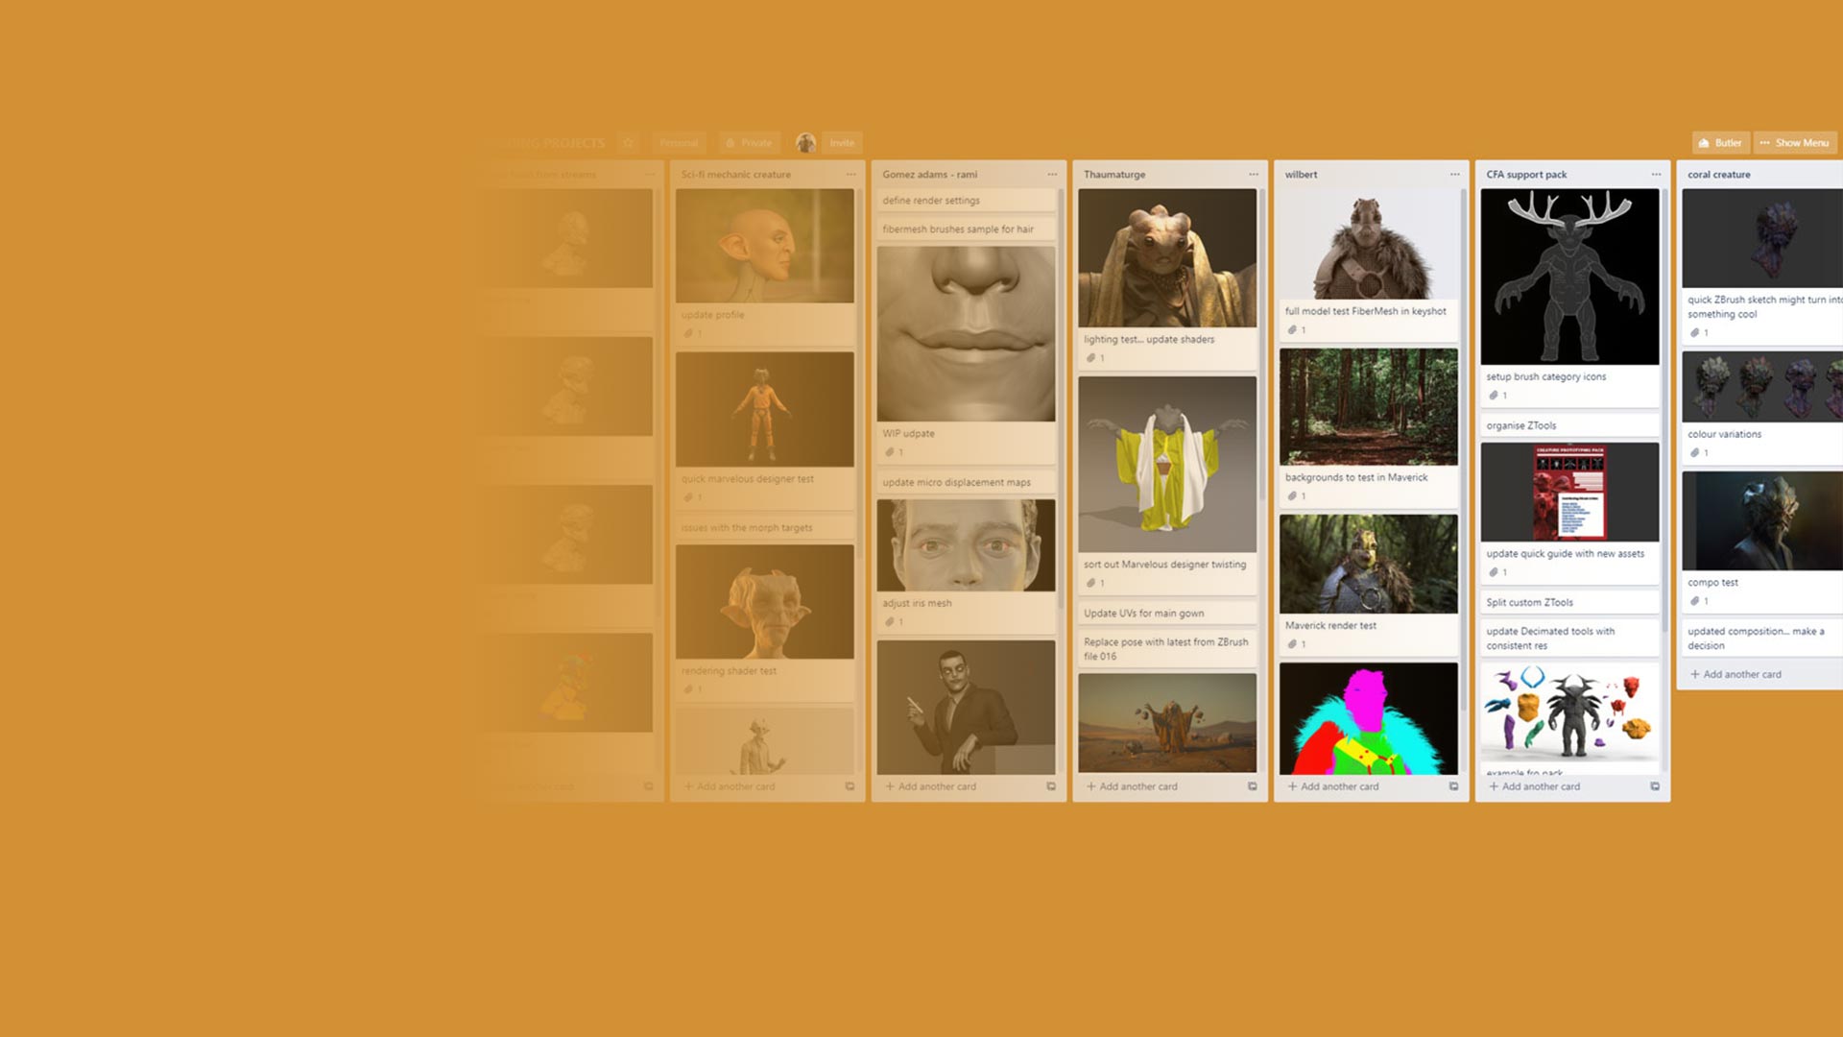Add another card to Gomez adams list
The width and height of the screenshot is (1843, 1037).
930,786
